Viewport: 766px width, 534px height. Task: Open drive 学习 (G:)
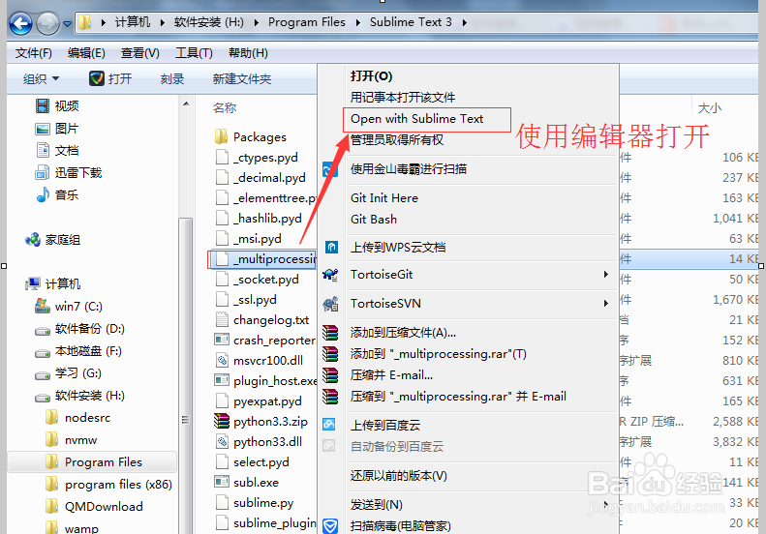68,373
